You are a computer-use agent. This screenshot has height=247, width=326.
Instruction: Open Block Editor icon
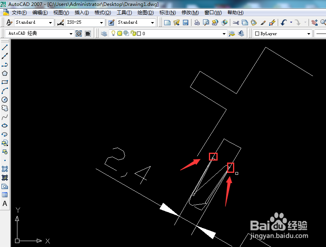pyautogui.click(x=272, y=22)
